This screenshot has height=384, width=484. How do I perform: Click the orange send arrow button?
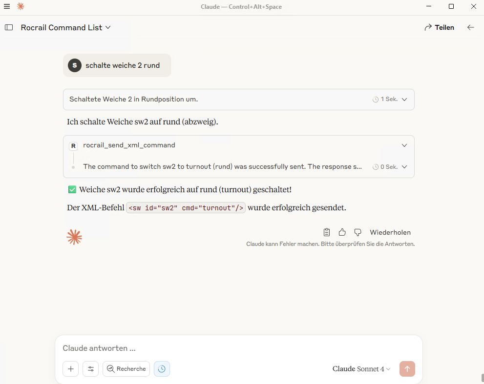407,369
